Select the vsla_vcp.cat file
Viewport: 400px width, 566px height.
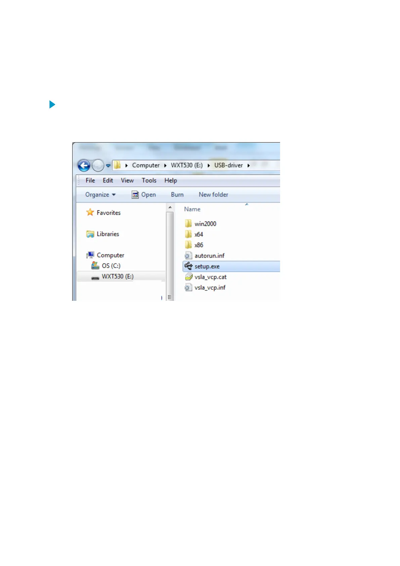pyautogui.click(x=211, y=277)
